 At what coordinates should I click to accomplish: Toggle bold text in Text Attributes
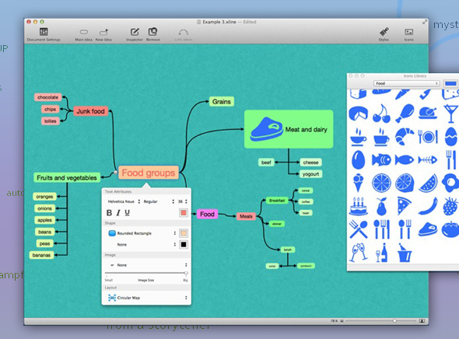click(109, 213)
